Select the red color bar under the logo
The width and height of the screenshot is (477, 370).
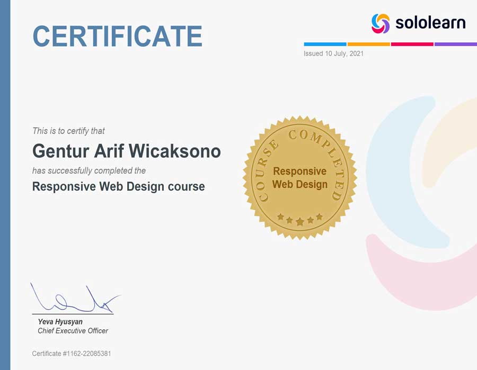pos(412,44)
